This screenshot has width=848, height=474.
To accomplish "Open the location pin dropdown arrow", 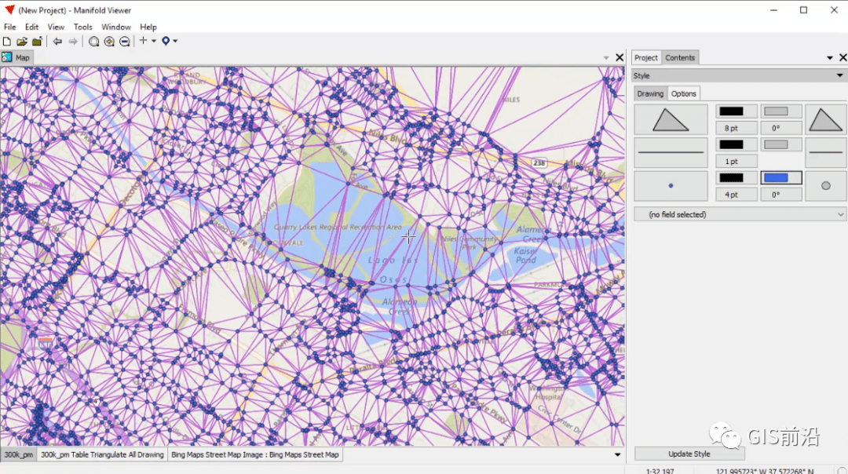I will coord(175,41).
